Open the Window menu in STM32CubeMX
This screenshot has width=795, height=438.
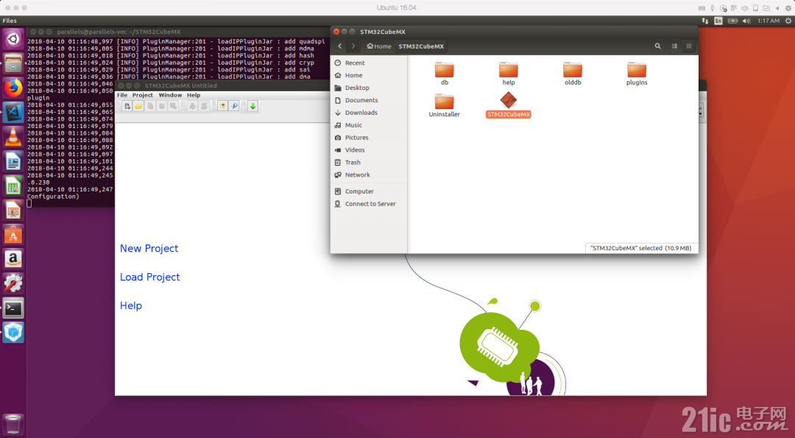coord(170,95)
